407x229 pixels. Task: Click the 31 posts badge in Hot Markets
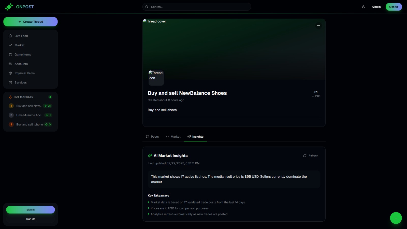[x=48, y=106]
